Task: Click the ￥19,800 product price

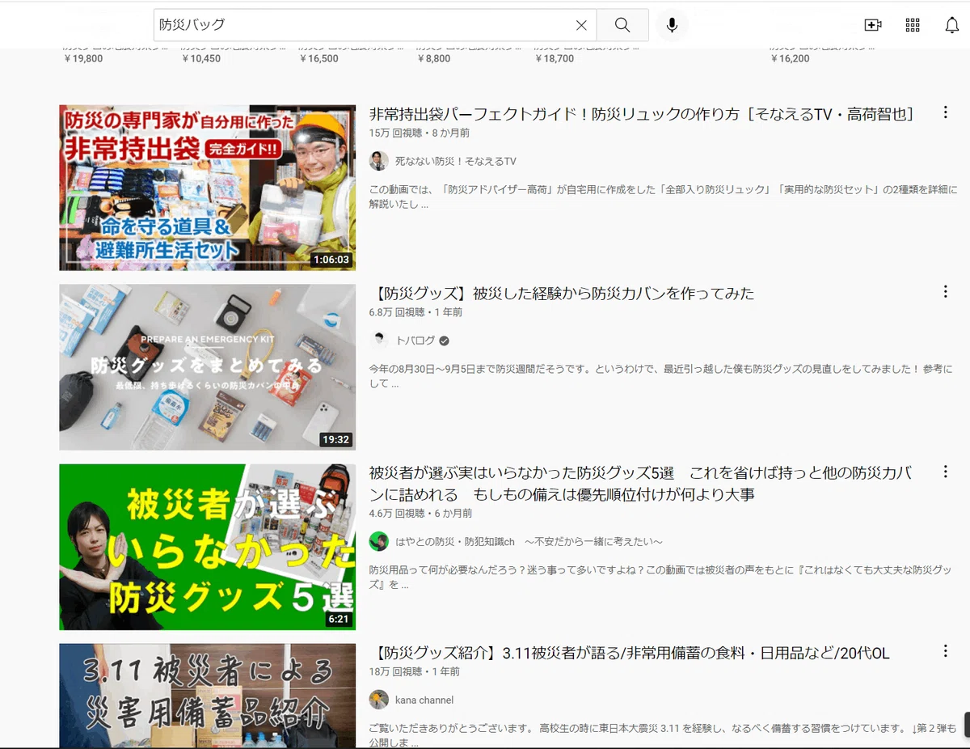Action: click(x=82, y=58)
